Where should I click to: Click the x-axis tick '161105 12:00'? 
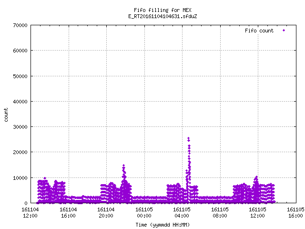[x=258, y=213]
